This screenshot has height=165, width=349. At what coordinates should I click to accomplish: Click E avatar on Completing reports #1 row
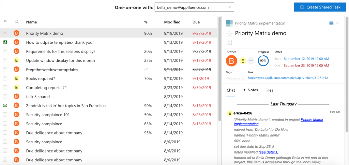(16, 88)
